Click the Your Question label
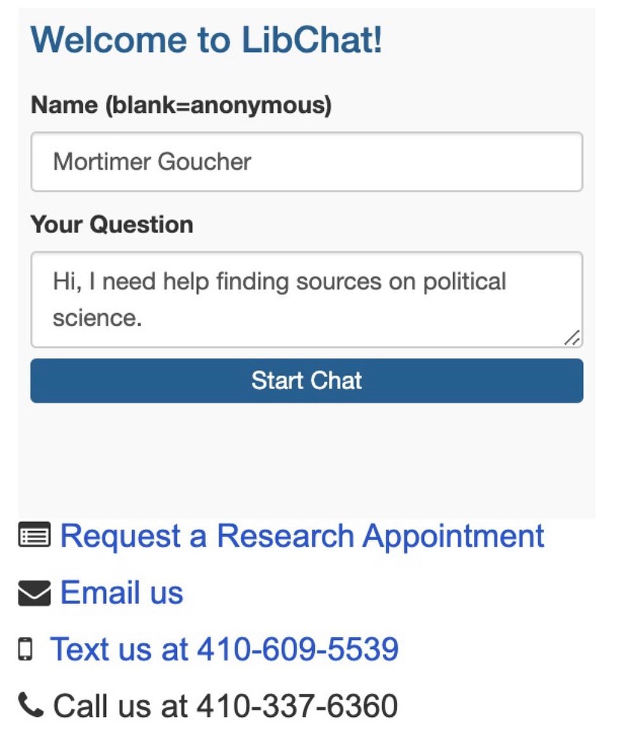Image resolution: width=624 pixels, height=742 pixels. tap(112, 224)
